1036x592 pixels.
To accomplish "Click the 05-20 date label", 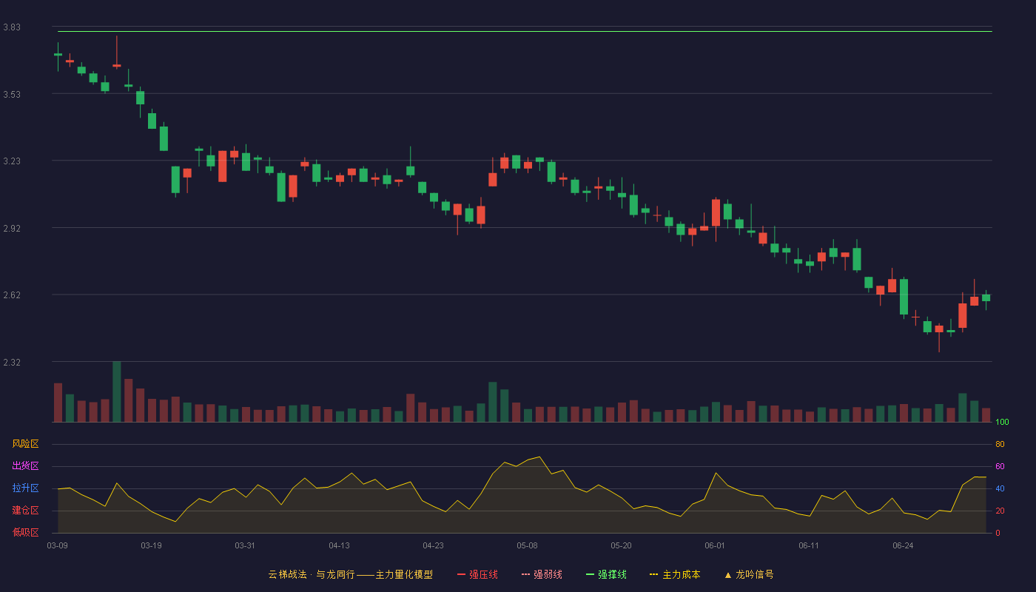I will (621, 545).
